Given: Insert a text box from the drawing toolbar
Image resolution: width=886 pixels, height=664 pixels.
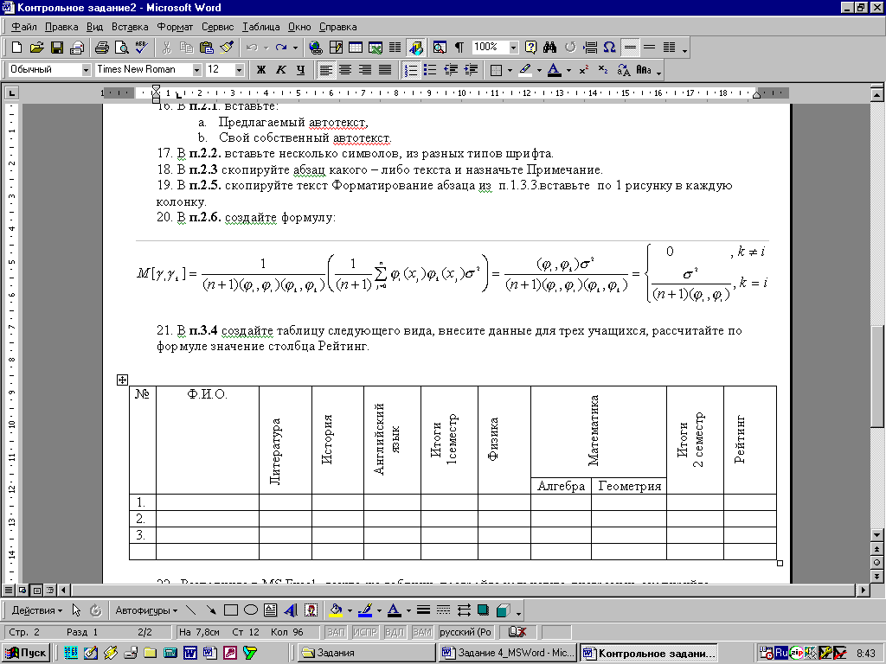Looking at the screenshot, I should point(271,610).
